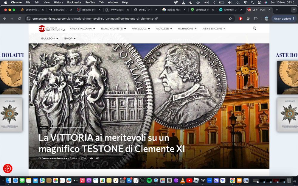Viewport: 298px width, 186px height.
Task: Toggle Focus moon in menu bar
Action: click(x=191, y=2)
